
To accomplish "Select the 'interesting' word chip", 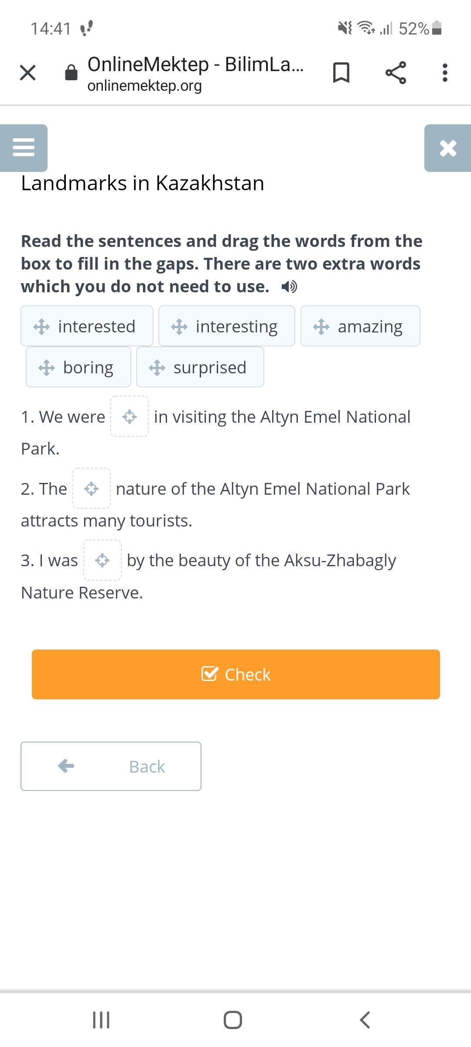I will (x=226, y=326).
